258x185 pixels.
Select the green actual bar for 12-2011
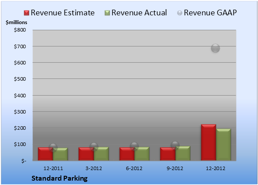(60, 154)
